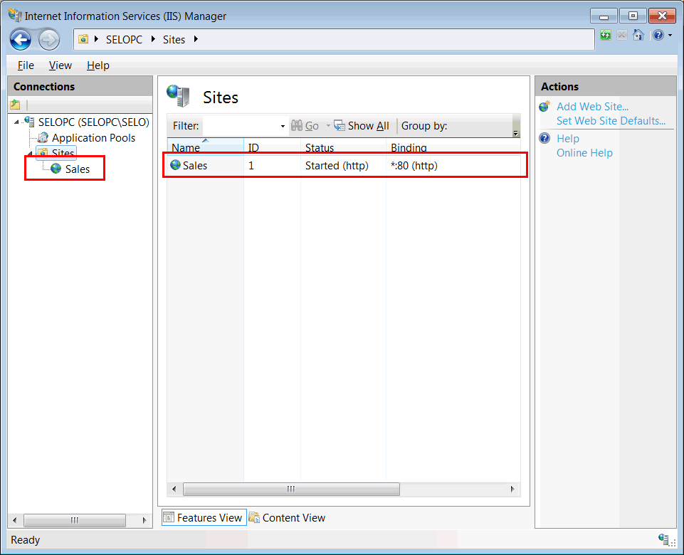Screen dimensions: 684x555
Task: Click the greyed forward navigation arrow
Action: [x=48, y=40]
